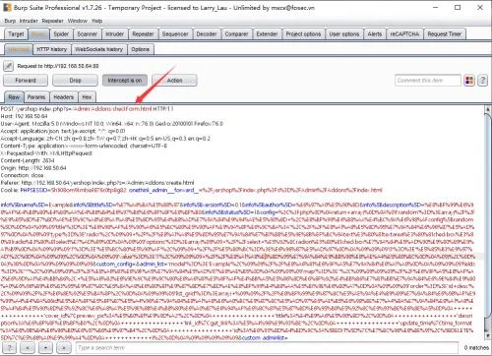Open the reCAPTCHA tab
Screen dimensions: 492x356
coord(404,34)
